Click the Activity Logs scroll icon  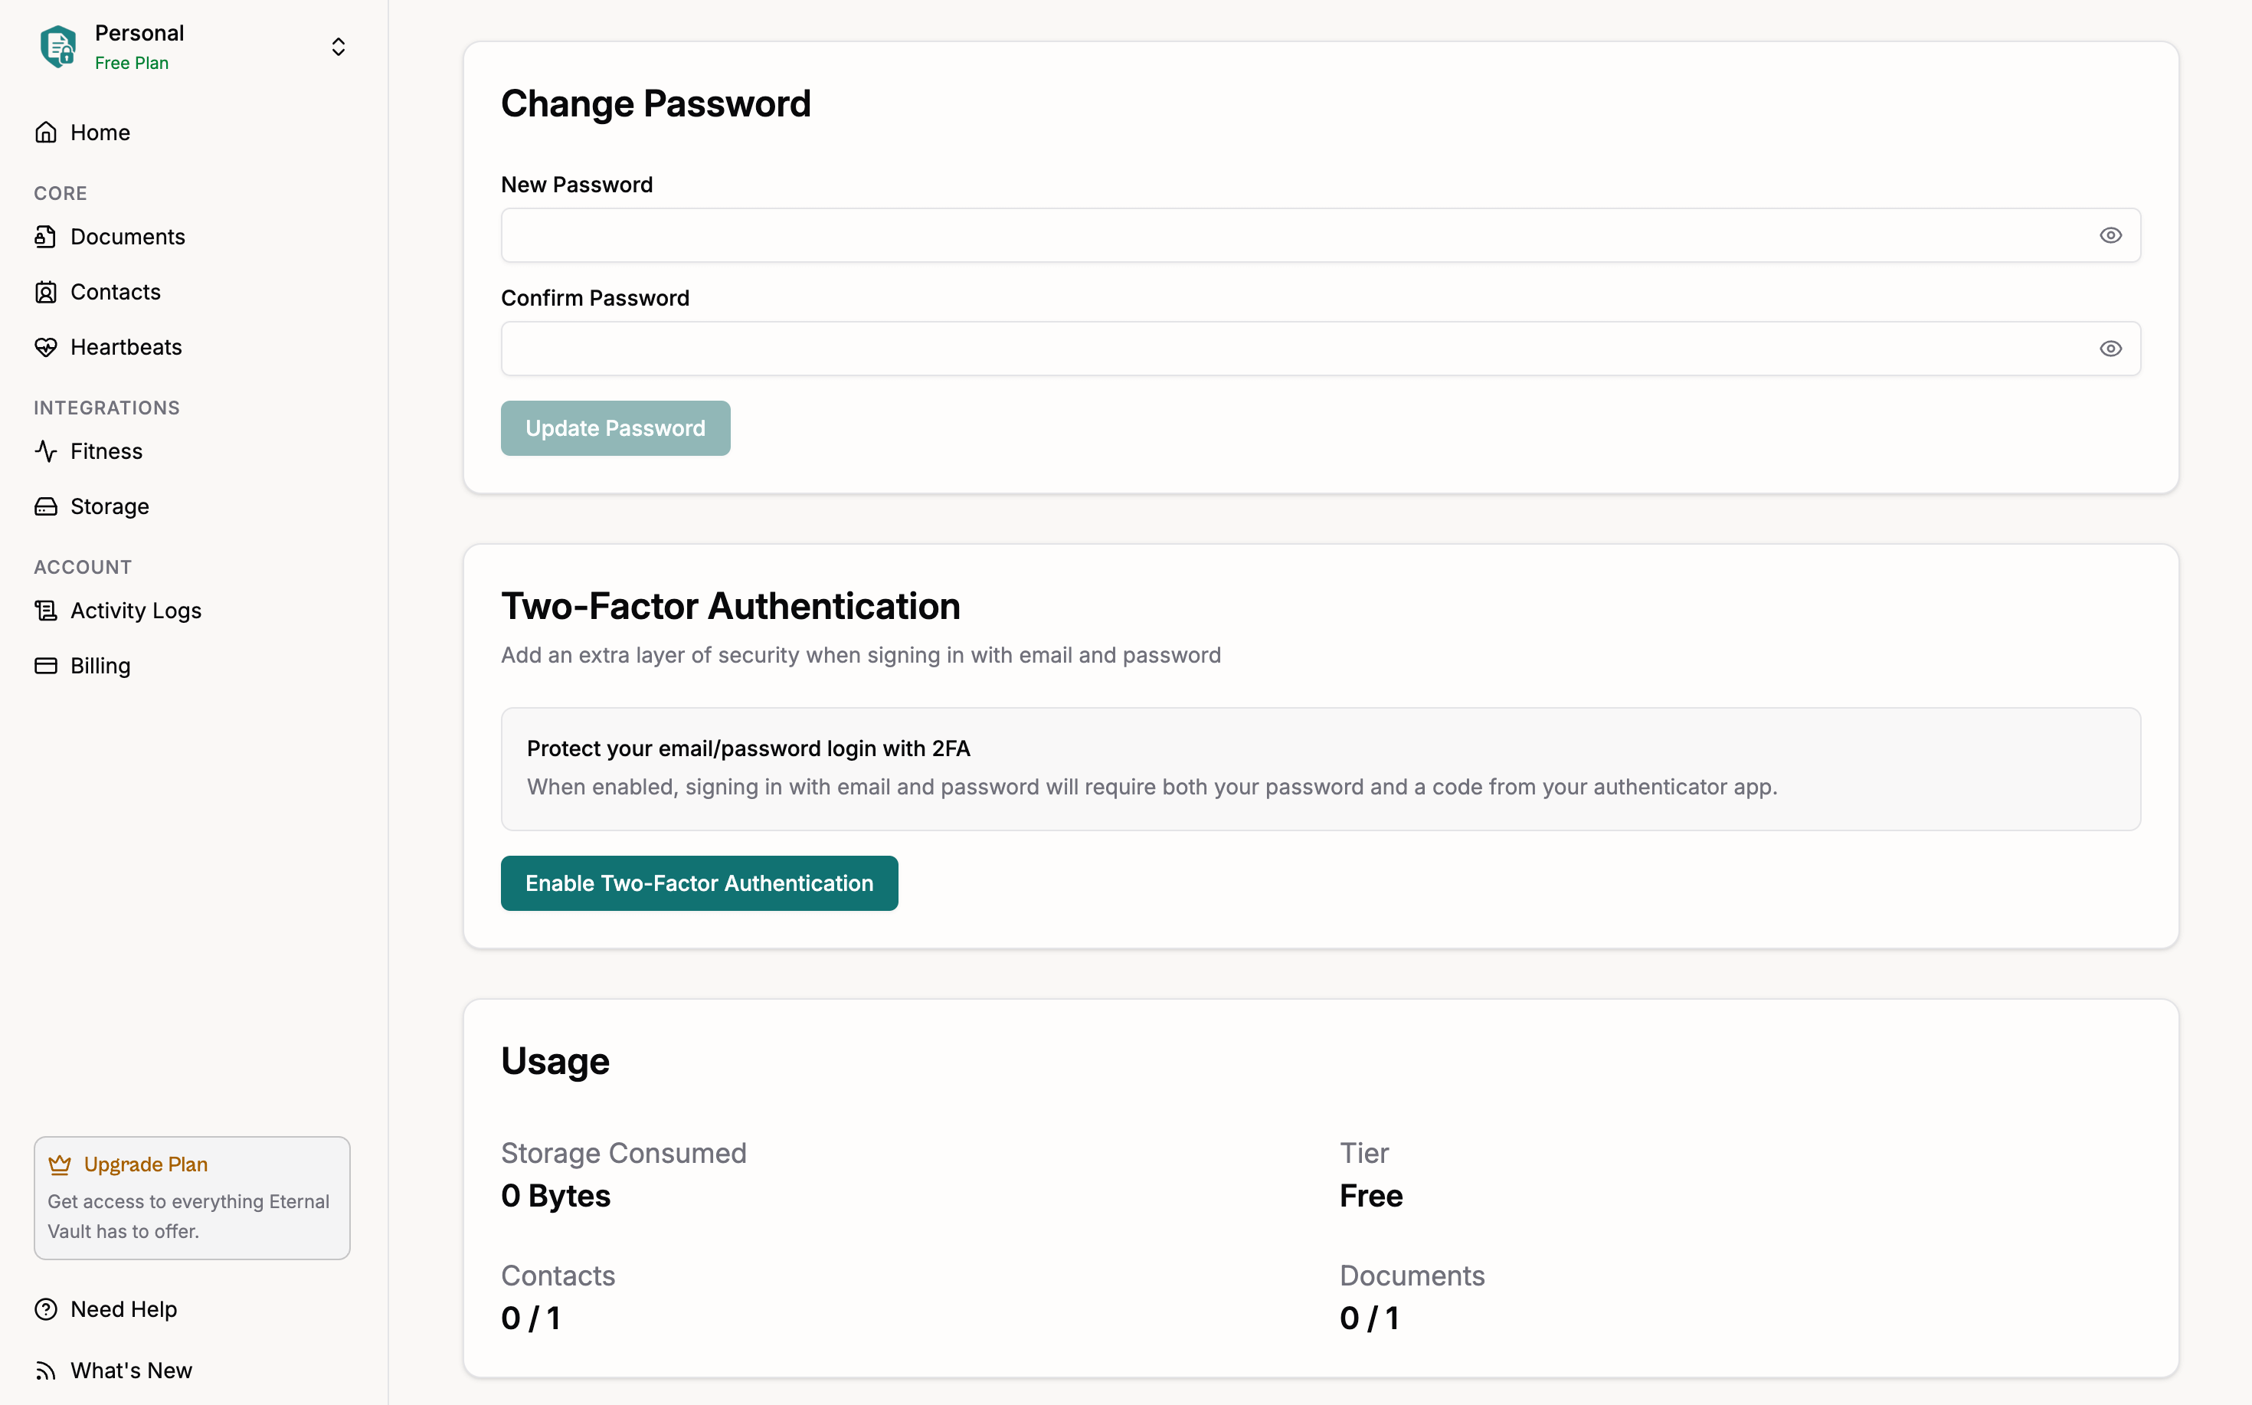click(45, 611)
